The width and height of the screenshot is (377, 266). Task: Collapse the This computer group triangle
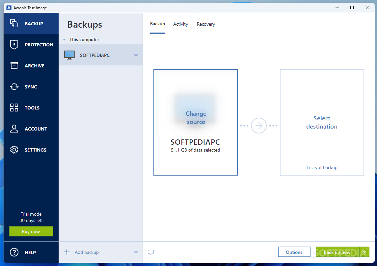click(65, 39)
